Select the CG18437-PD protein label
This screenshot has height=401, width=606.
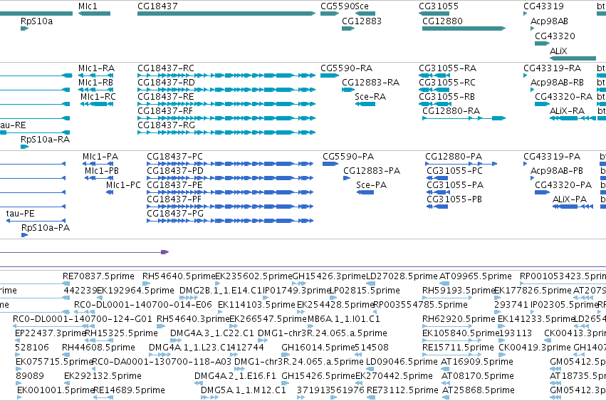(175, 171)
